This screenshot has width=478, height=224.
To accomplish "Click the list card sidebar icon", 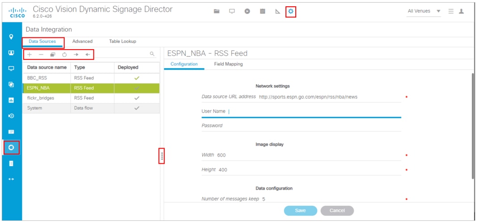I will coord(12,132).
